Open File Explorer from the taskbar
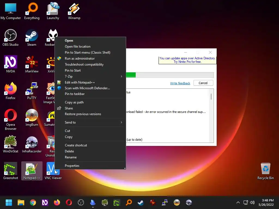The width and height of the screenshot is (279, 209). click(x=21, y=202)
